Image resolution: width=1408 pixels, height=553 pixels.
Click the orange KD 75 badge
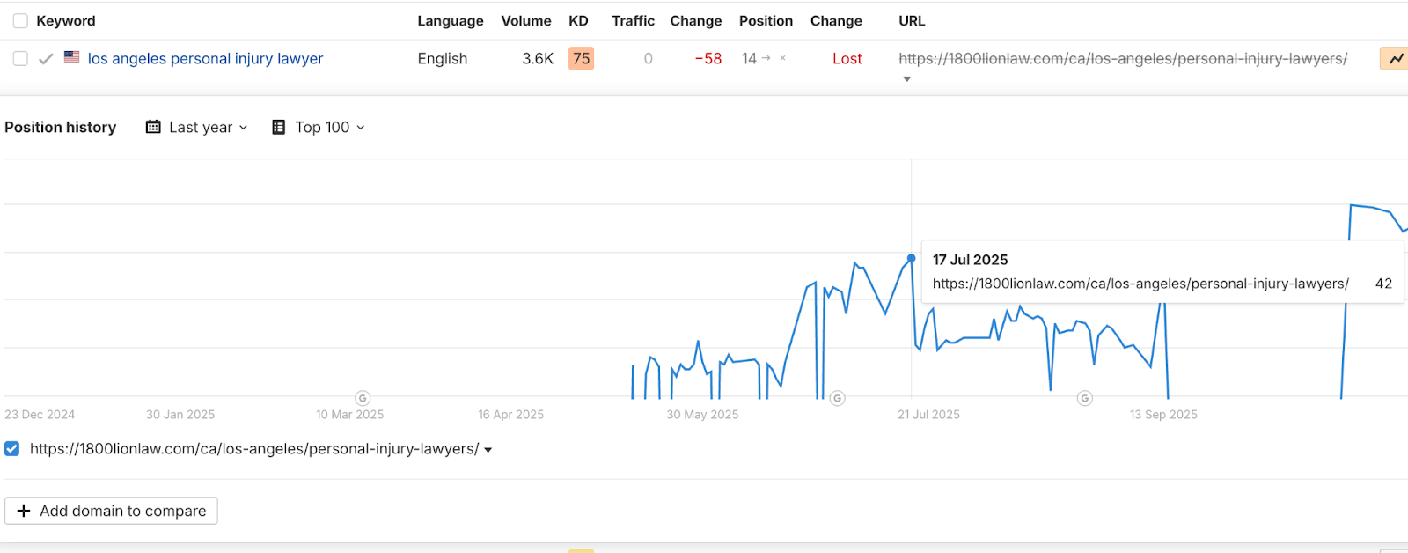click(x=581, y=59)
